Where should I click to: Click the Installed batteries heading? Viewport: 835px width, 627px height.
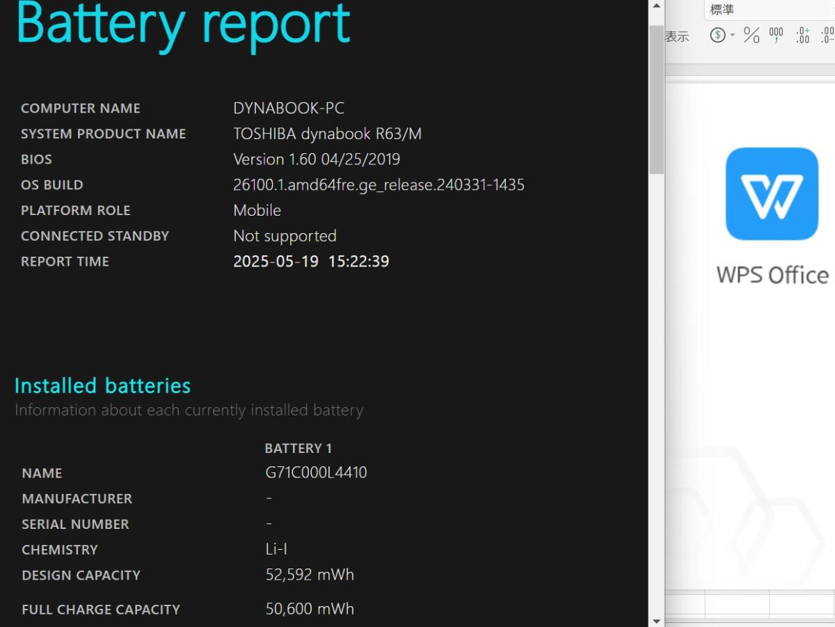pos(102,386)
